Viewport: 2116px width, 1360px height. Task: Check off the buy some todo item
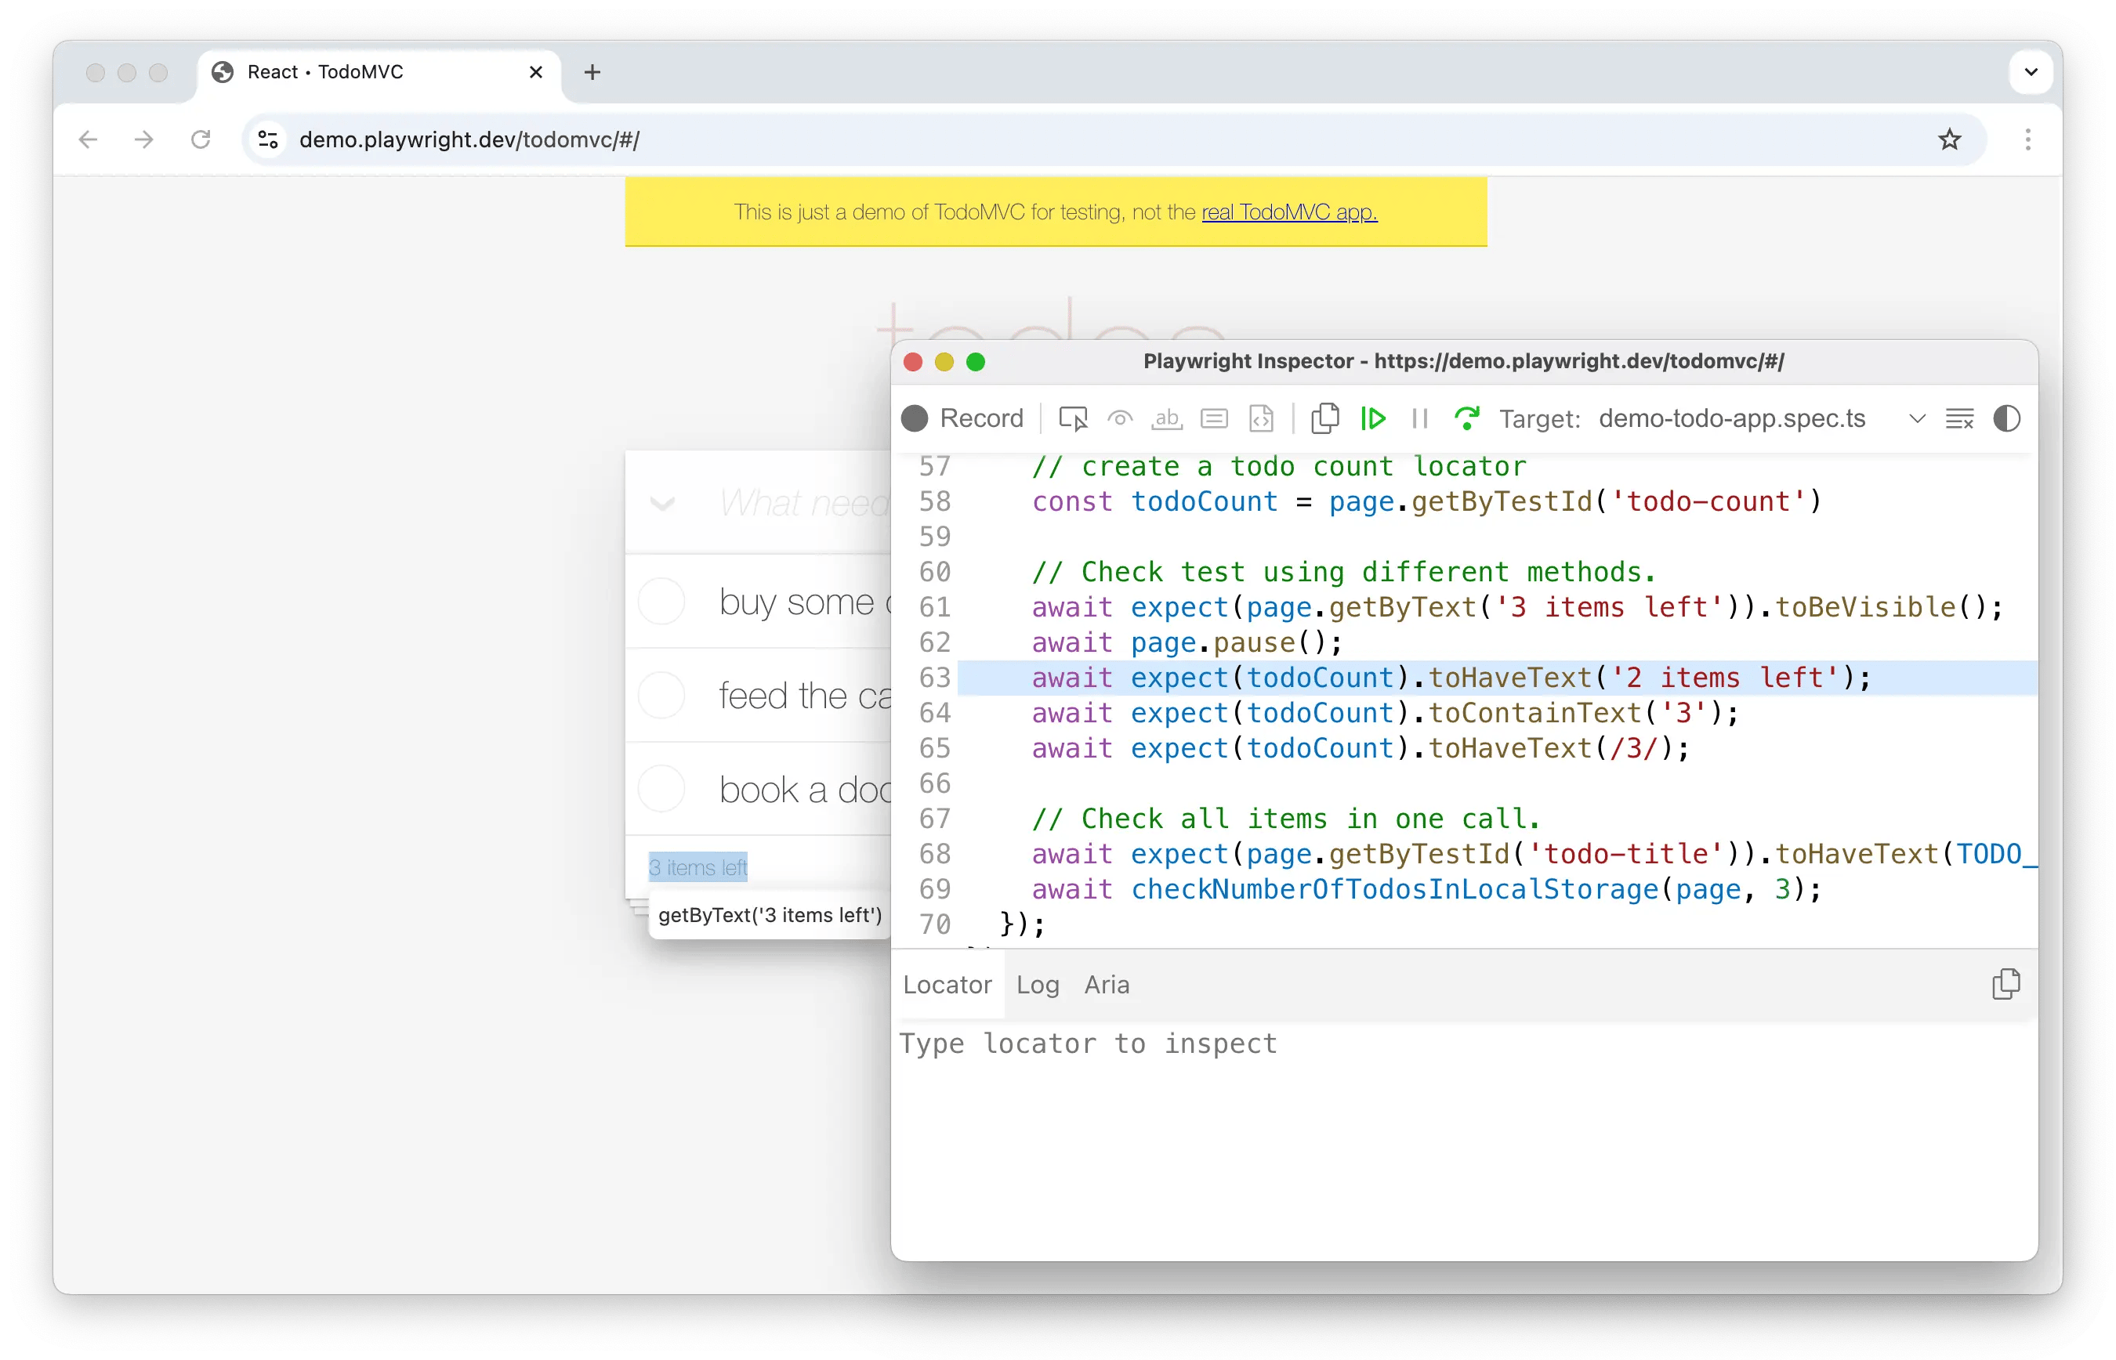[x=661, y=601]
